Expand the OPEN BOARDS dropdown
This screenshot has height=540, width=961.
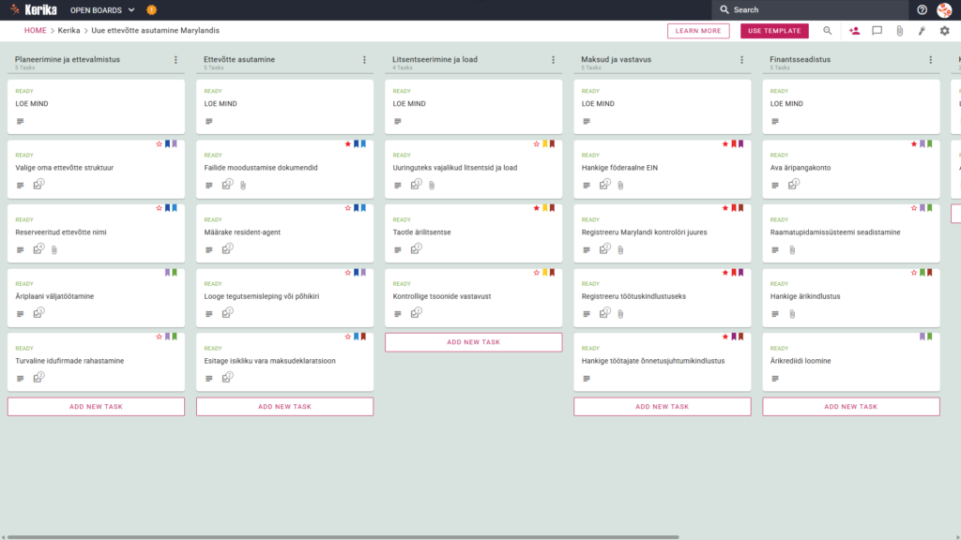(102, 9)
